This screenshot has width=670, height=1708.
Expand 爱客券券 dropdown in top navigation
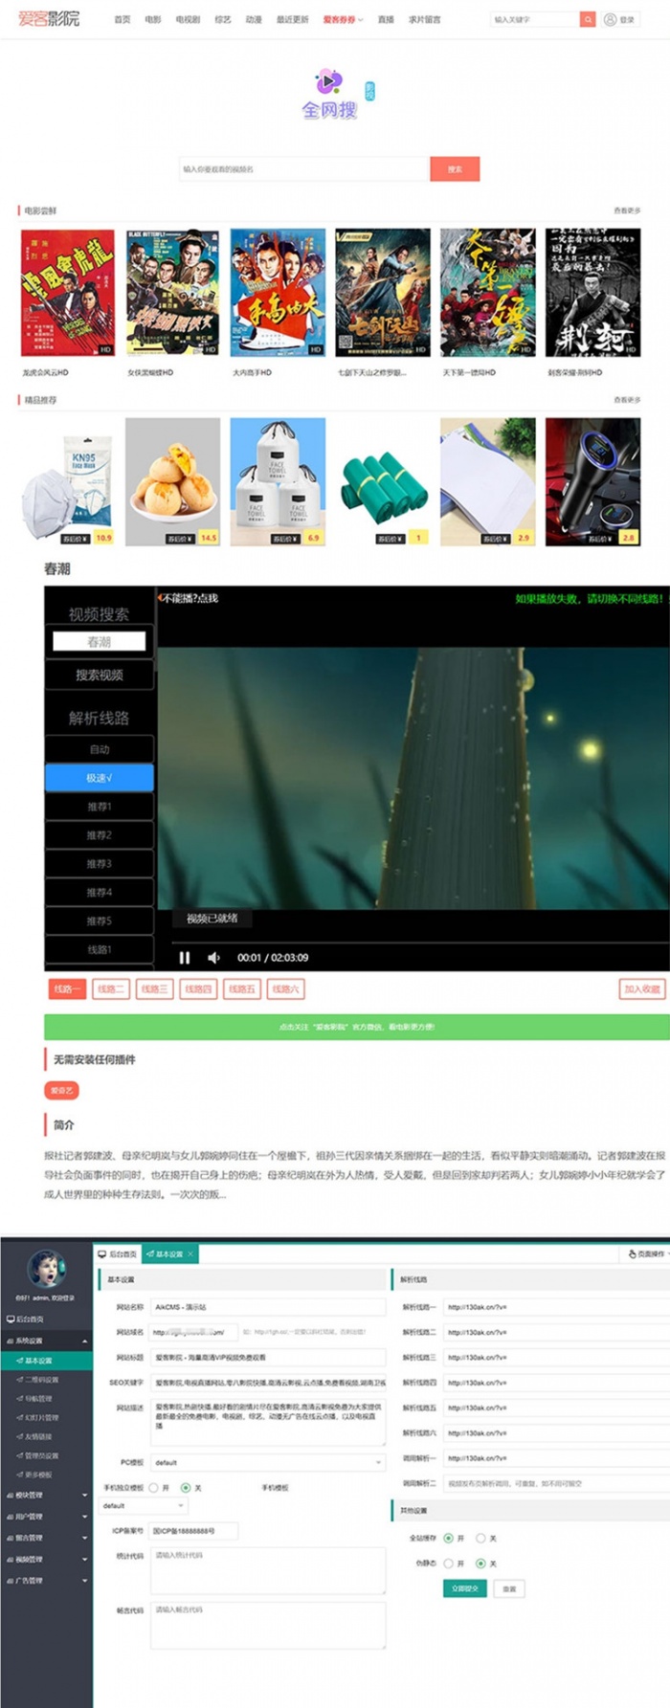pyautogui.click(x=343, y=19)
